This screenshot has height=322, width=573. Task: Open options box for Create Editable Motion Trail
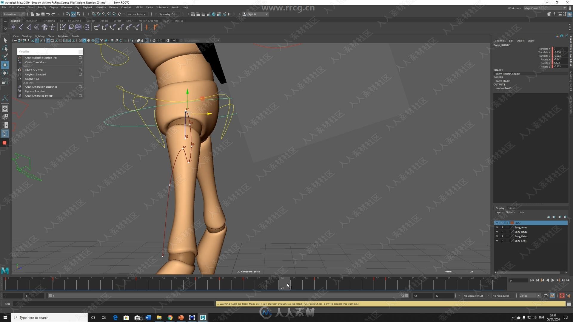pos(80,58)
